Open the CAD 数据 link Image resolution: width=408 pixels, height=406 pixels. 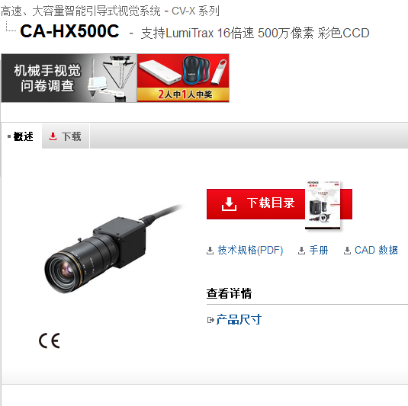click(x=376, y=251)
